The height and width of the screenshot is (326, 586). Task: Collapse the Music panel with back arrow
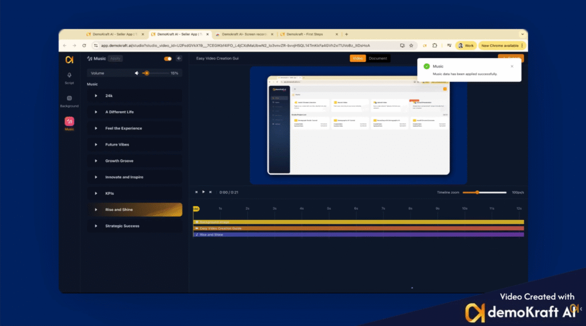click(x=179, y=58)
